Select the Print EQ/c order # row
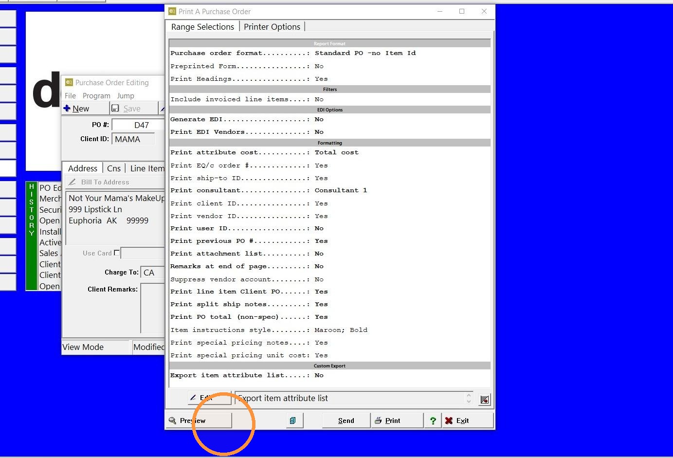673x458 pixels. click(x=329, y=165)
